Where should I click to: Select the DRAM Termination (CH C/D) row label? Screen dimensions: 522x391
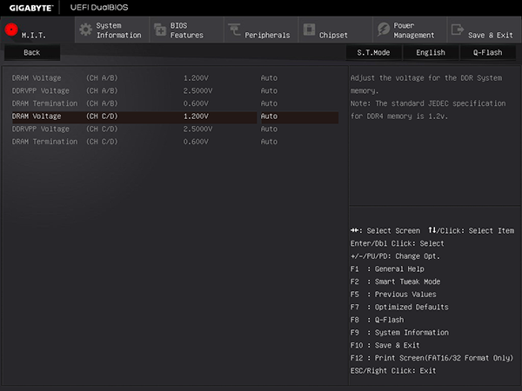coord(65,142)
